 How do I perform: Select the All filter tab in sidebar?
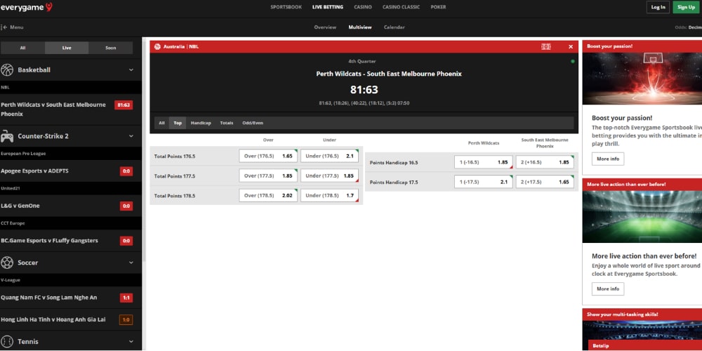coord(23,48)
